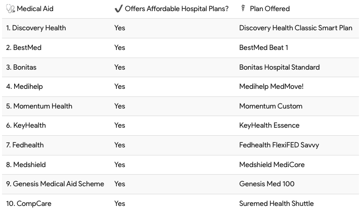Select the Plan Offered column header
The height and width of the screenshot is (213, 363).
click(269, 9)
